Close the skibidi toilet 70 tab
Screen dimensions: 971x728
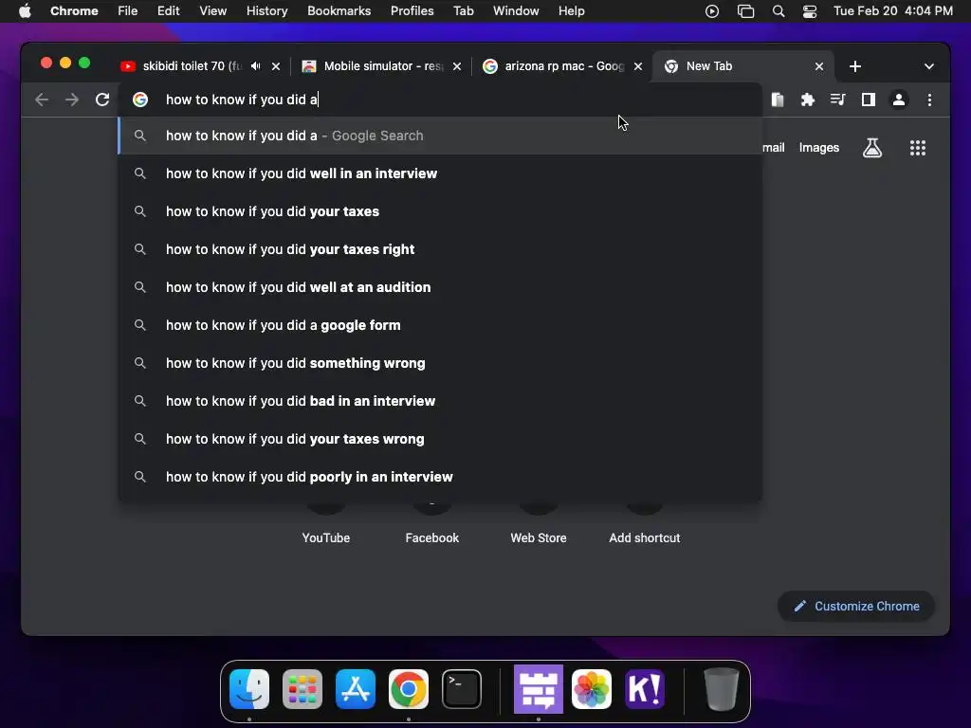(276, 66)
